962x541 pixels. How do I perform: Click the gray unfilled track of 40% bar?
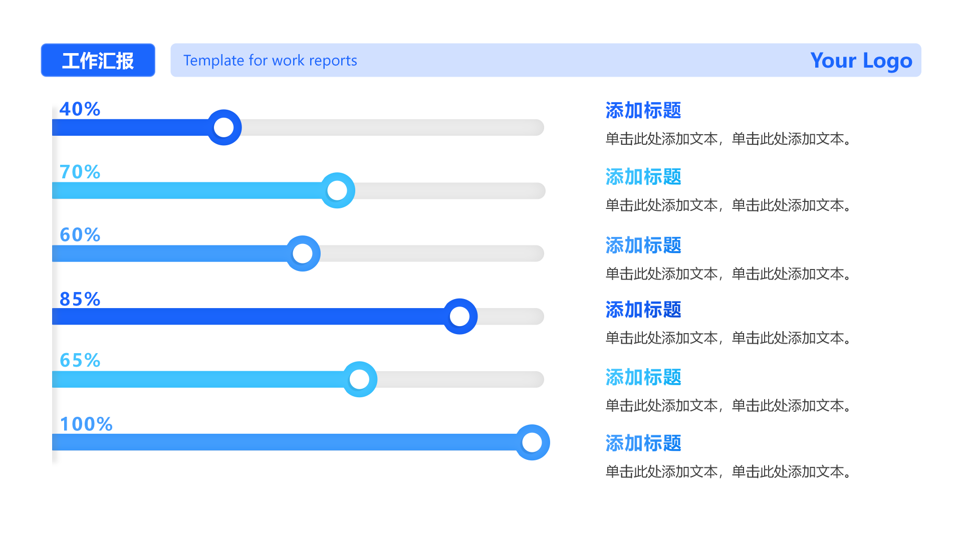[391, 127]
